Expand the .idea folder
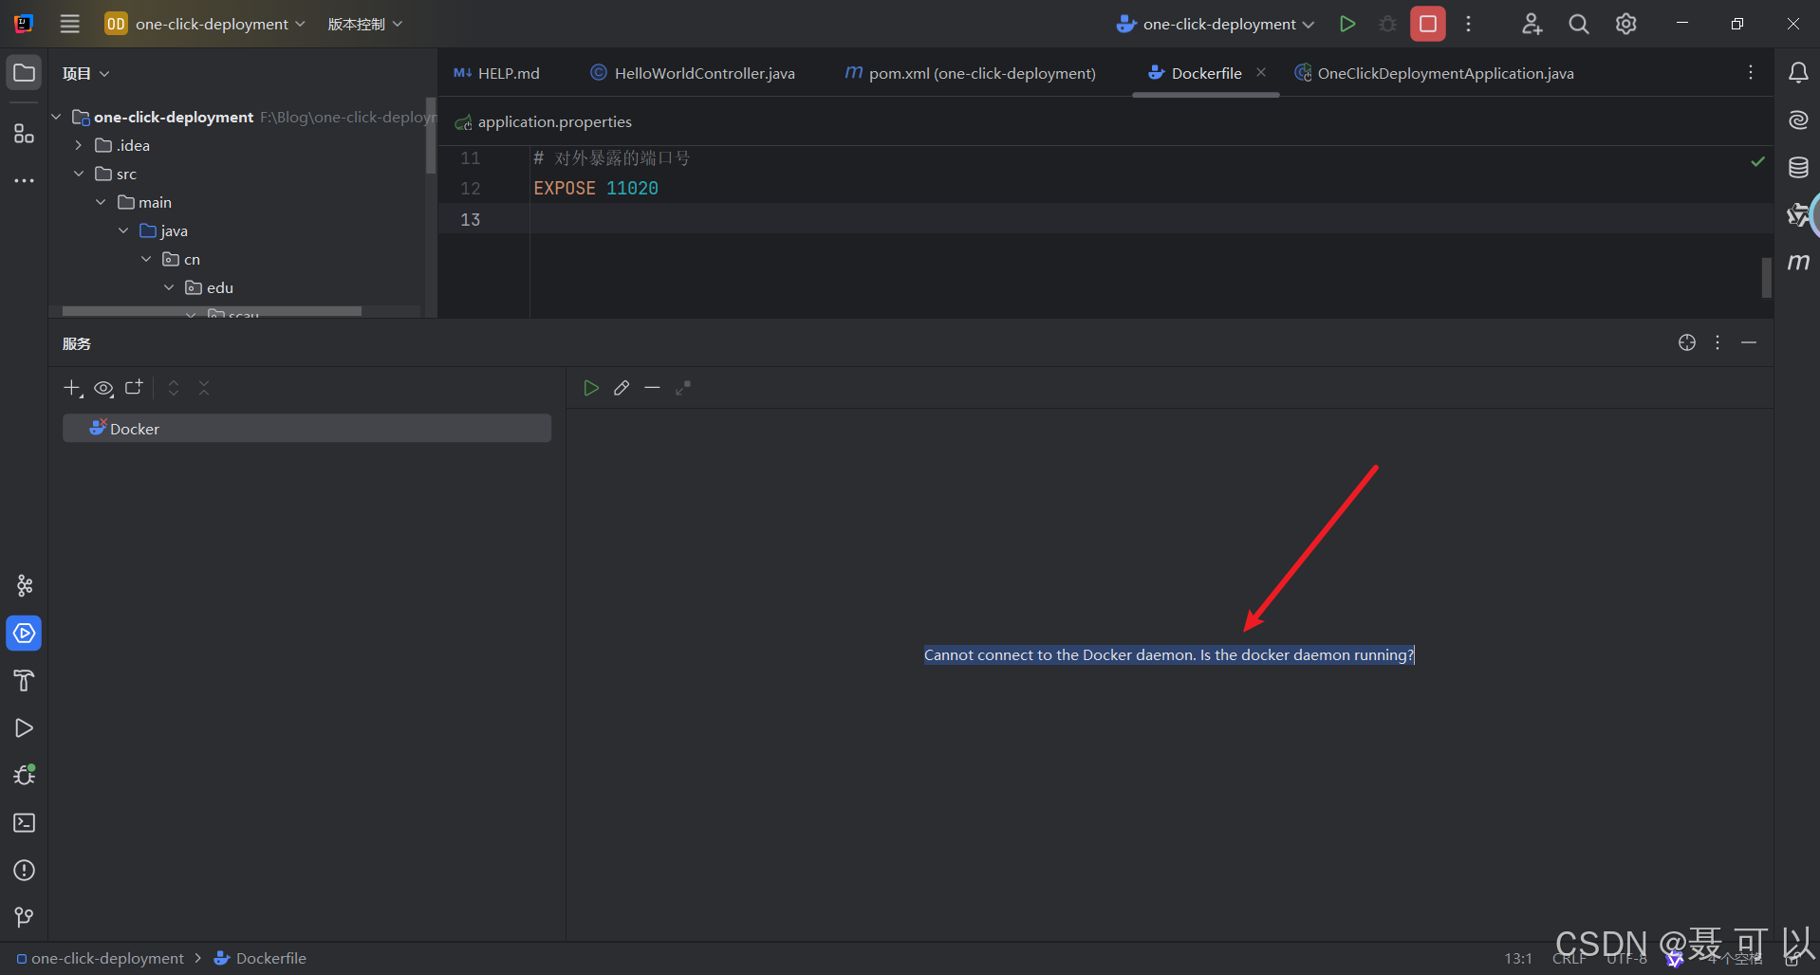Screen dimensions: 1820x975 (79, 145)
